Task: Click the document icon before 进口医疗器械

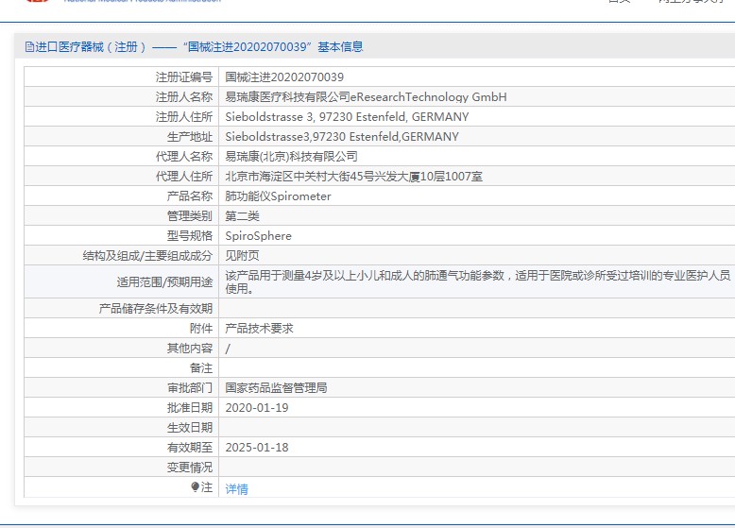Action: 29,47
